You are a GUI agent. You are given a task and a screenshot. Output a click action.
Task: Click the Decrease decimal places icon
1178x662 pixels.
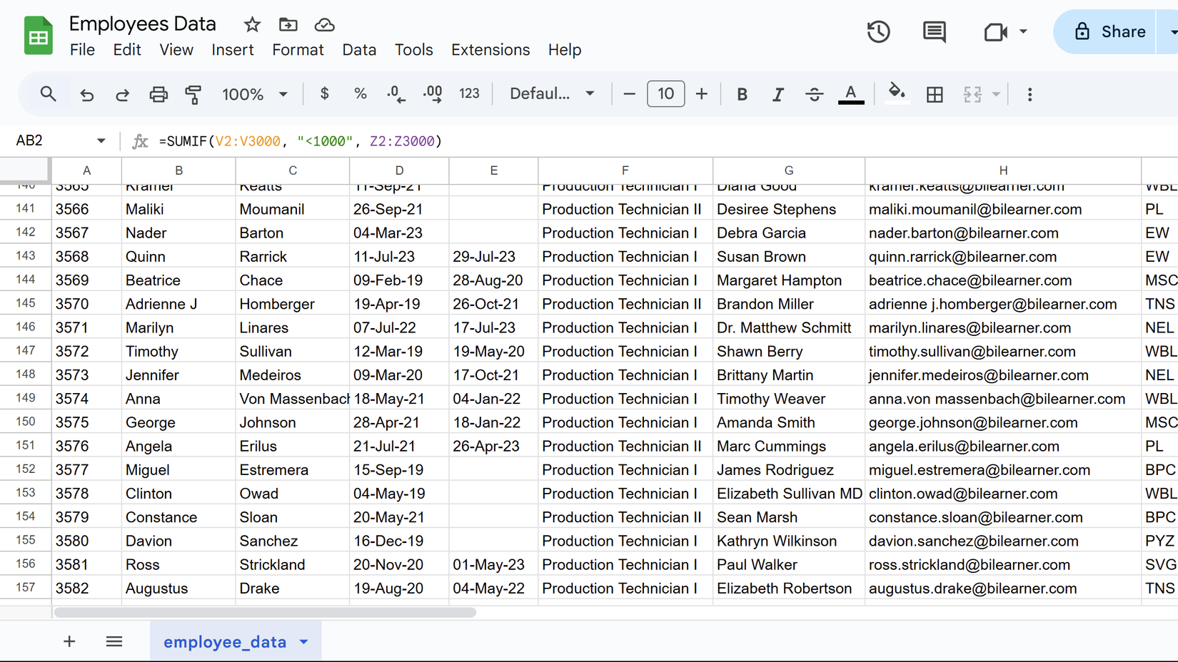point(395,93)
